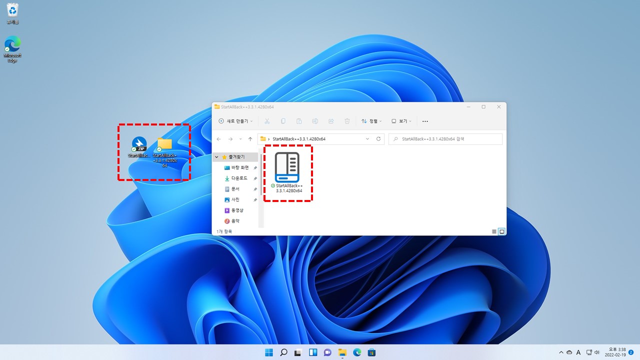The image size is (640, 360).
Task: Click the OneDrive cloud tray icon
Action: pos(569,352)
